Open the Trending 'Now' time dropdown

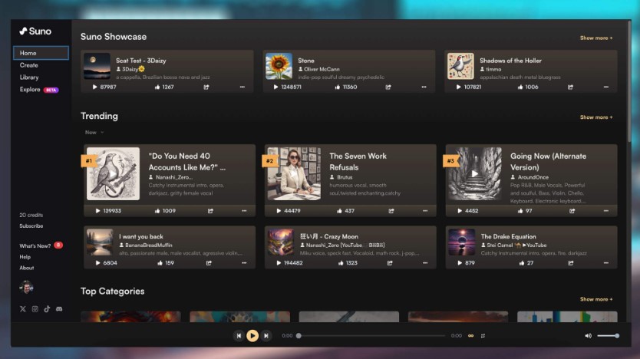94,132
